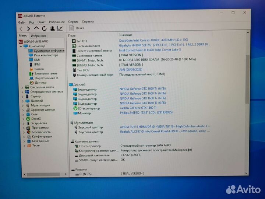
Task: Click the Тесты sidebar icon
Action: [x=29, y=145]
